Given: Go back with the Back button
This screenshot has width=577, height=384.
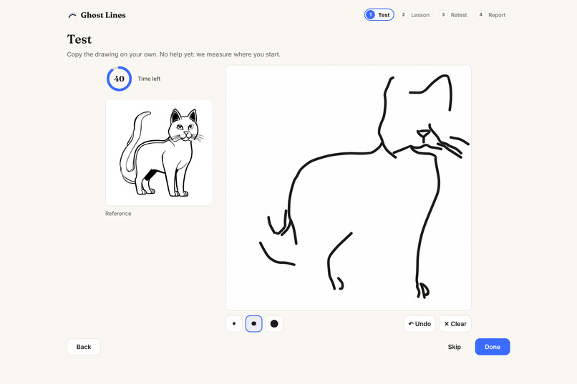Looking at the screenshot, I should click(84, 347).
